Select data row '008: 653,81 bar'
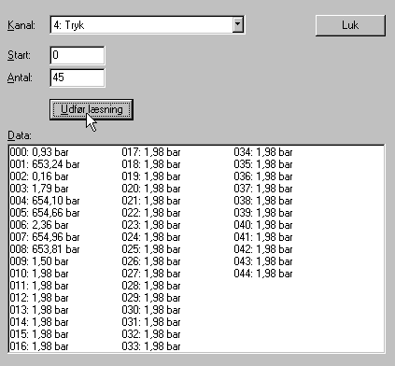395x366 pixels. pyautogui.click(x=45, y=249)
